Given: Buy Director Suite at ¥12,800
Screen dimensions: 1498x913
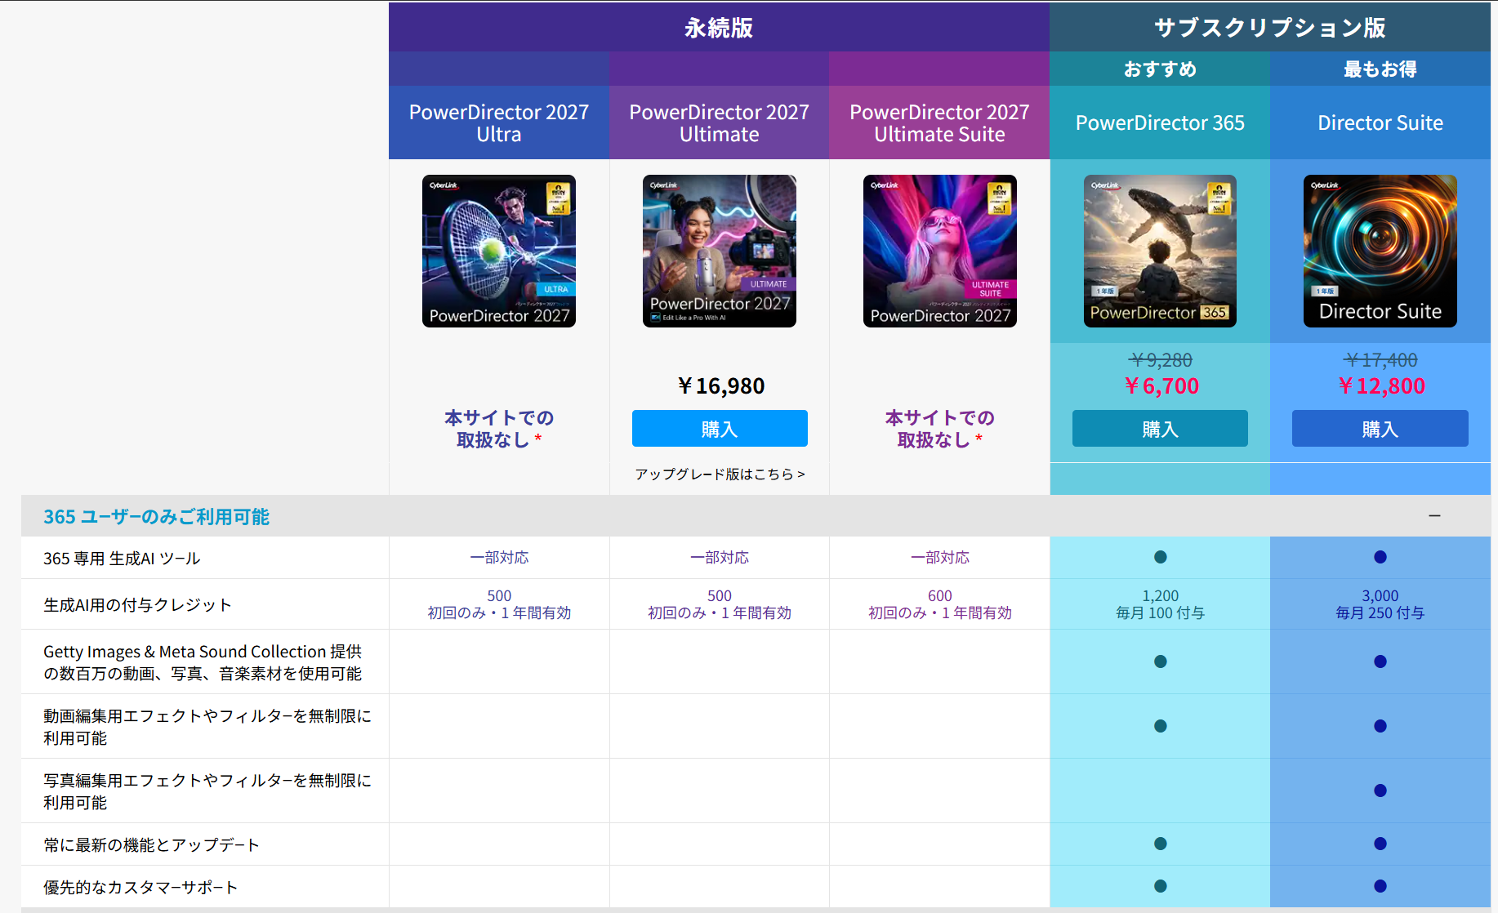Looking at the screenshot, I should click(1380, 429).
